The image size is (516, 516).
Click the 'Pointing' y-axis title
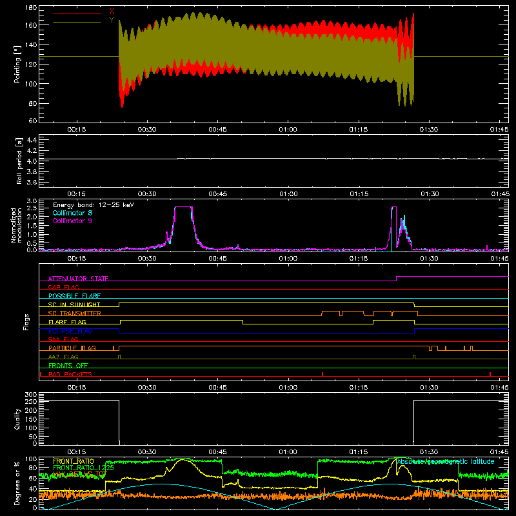tap(17, 64)
